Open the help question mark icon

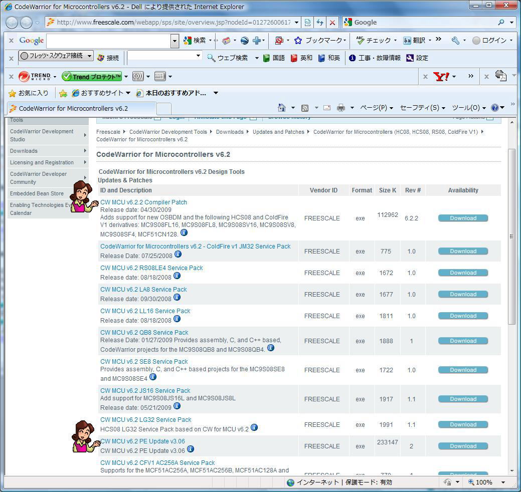[x=495, y=108]
